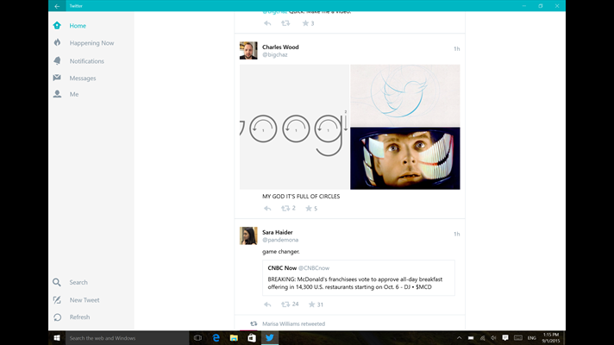The image size is (614, 345).
Task: Reply to the Charles Wood circles tweet
Action: coord(267,209)
